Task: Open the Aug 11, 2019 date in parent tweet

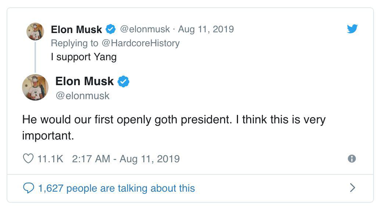Action: click(x=206, y=29)
